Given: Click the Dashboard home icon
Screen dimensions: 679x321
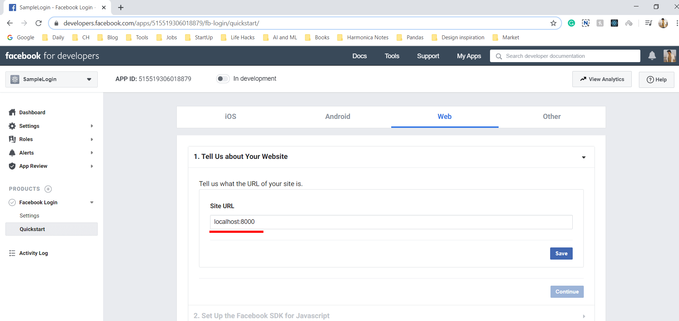Looking at the screenshot, I should pos(12,112).
